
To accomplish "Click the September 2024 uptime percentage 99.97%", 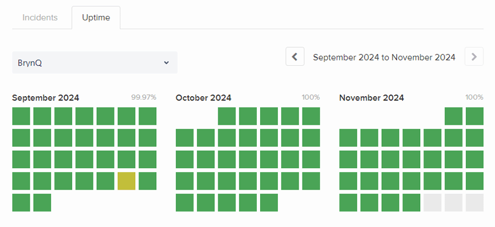I will pos(144,97).
